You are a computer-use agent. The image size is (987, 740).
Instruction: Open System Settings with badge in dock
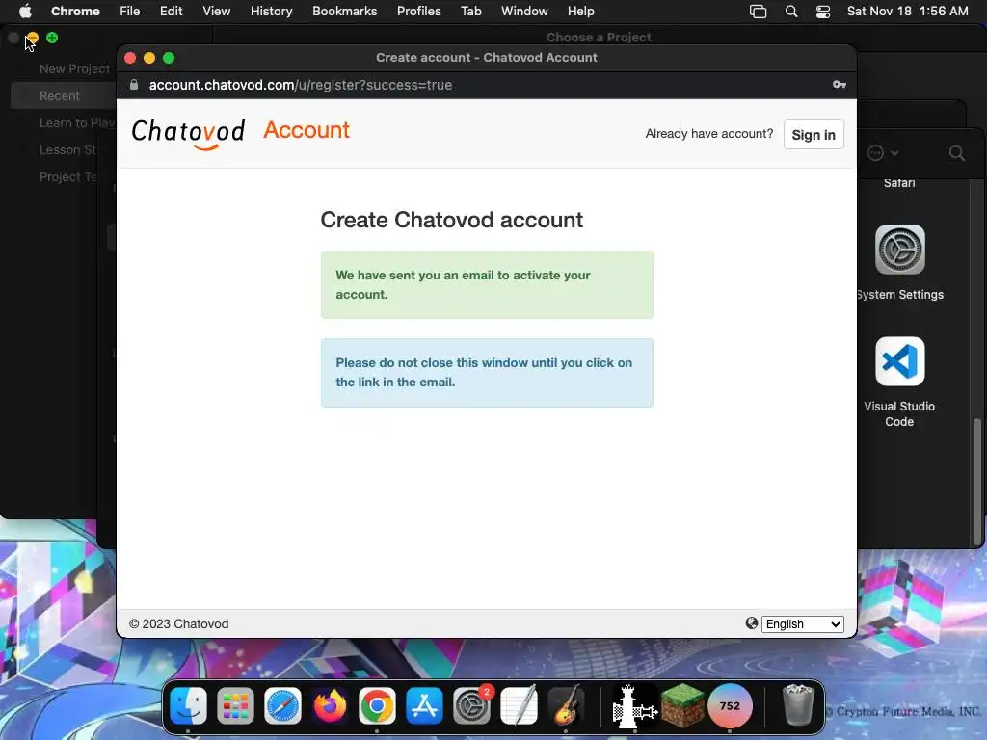point(471,705)
